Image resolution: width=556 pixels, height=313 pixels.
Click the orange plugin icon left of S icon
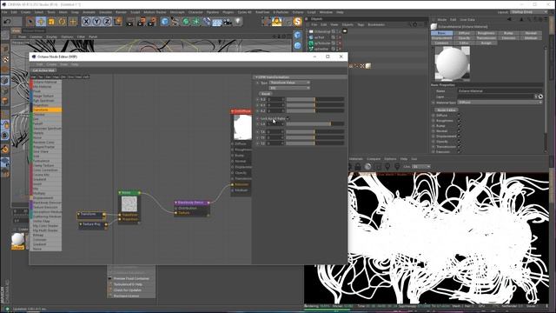click(277, 22)
